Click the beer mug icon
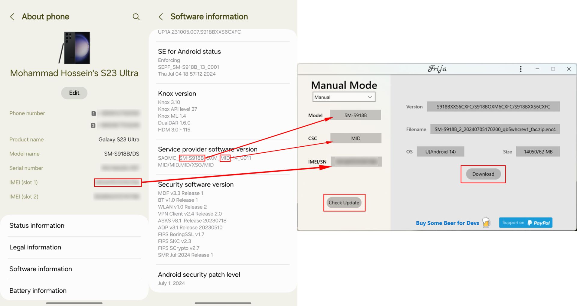This screenshot has height=306, width=577. 486,223
